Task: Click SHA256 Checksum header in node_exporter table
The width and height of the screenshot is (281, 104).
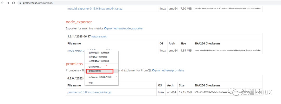Action: (207, 44)
